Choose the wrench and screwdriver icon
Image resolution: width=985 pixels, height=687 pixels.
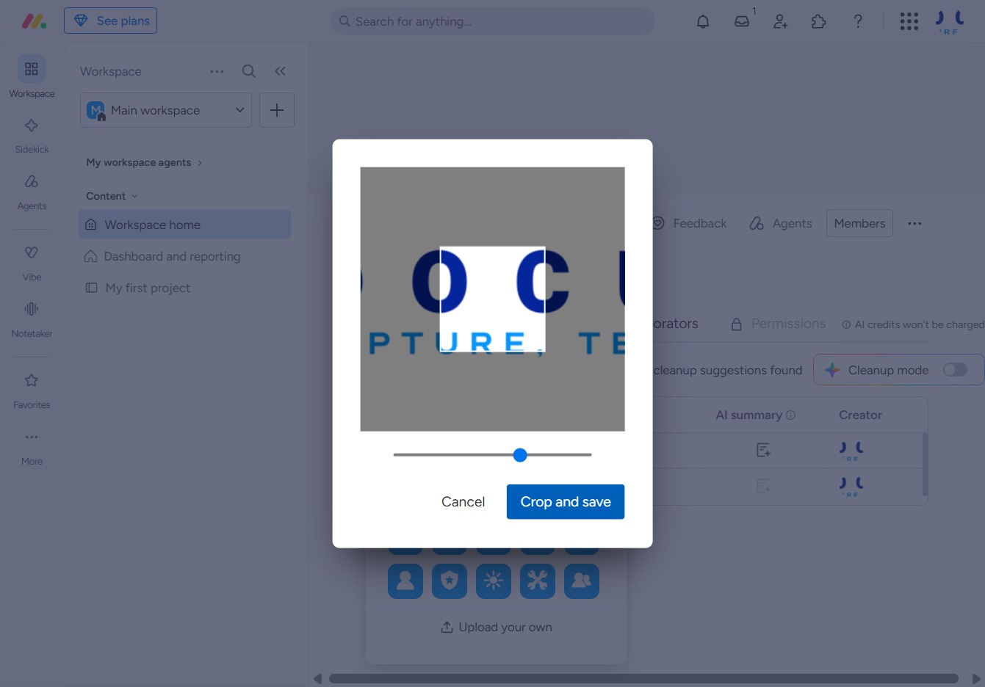coord(538,581)
